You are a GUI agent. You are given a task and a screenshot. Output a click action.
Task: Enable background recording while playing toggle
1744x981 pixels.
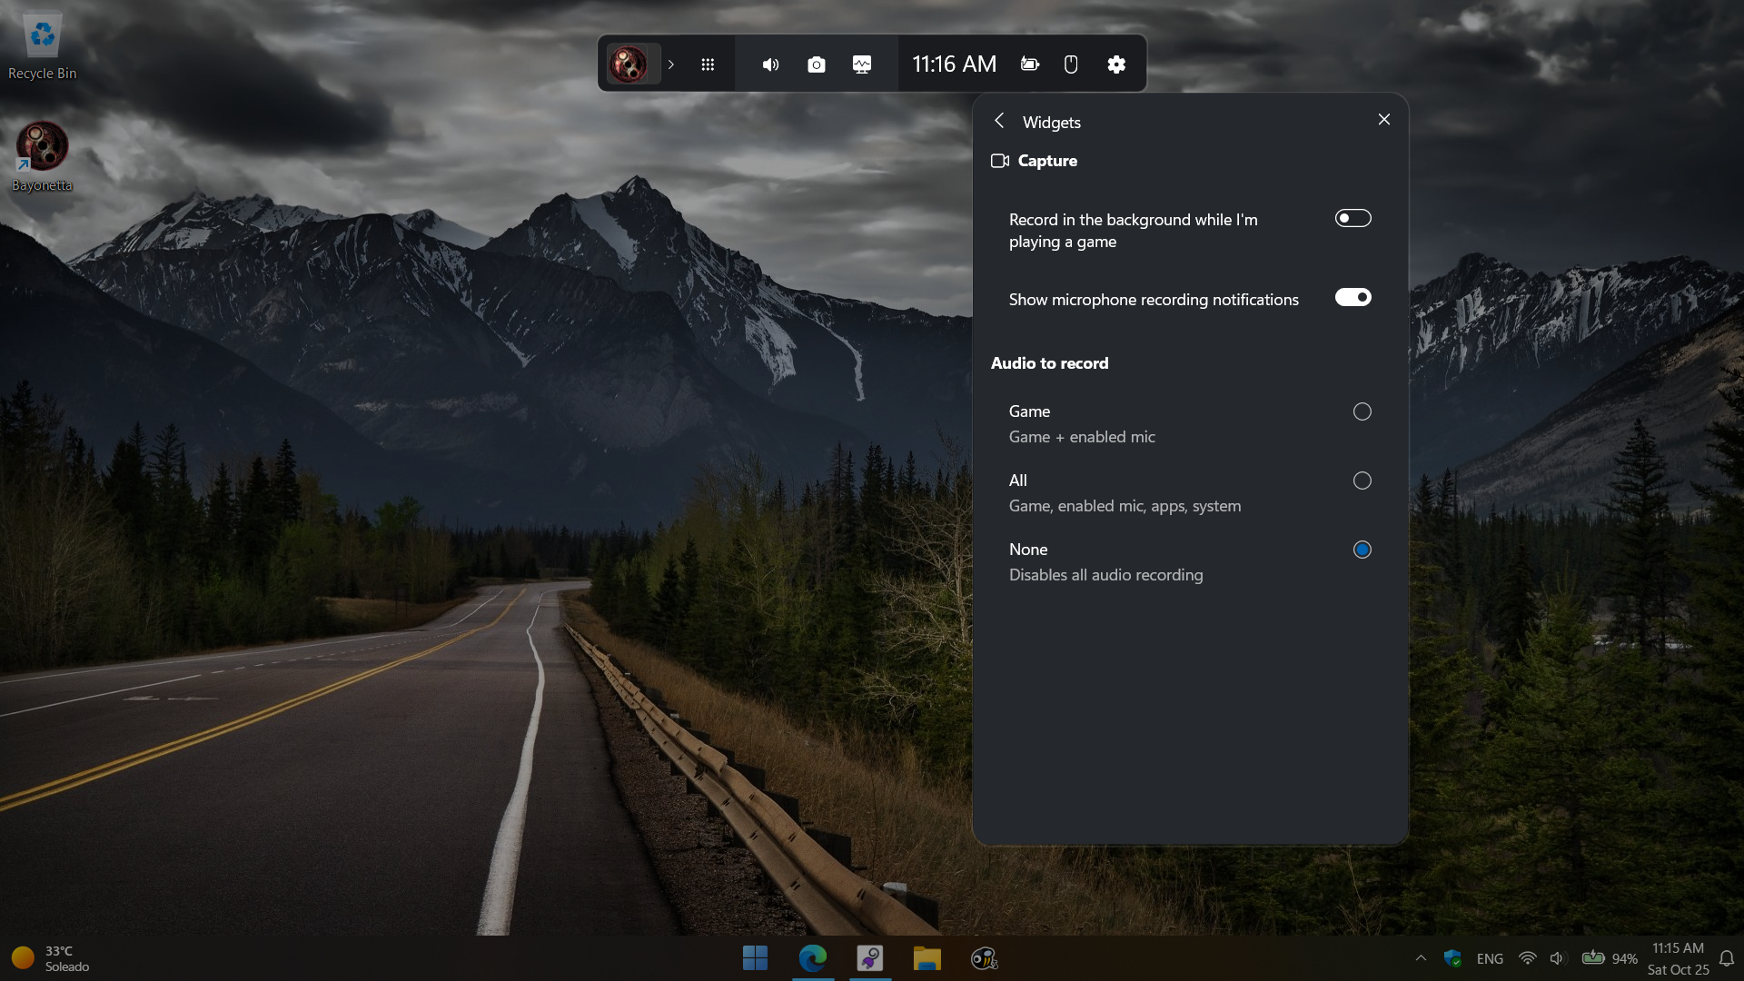click(x=1353, y=218)
